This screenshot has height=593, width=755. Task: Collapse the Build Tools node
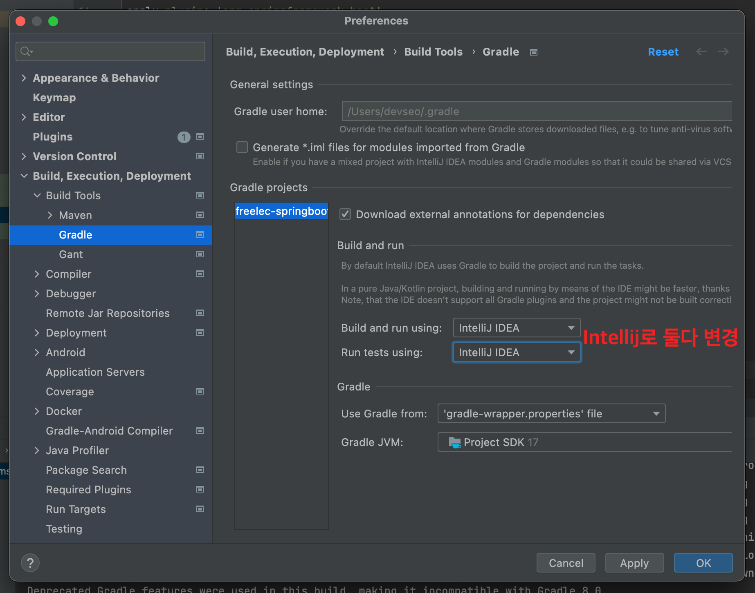[37, 195]
